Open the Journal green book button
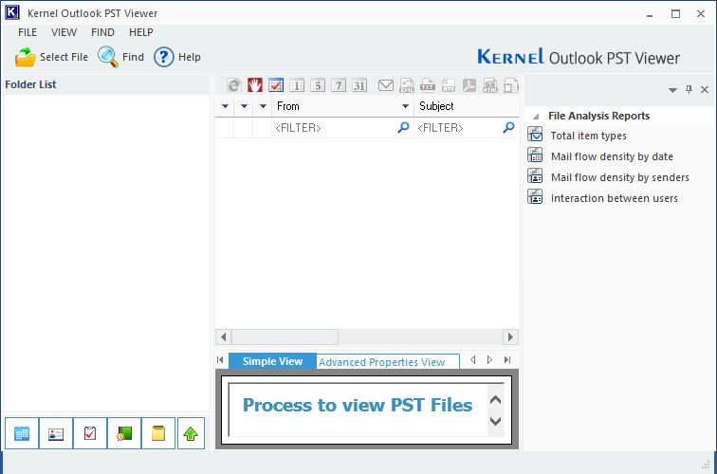This screenshot has height=474, width=717. tap(124, 433)
